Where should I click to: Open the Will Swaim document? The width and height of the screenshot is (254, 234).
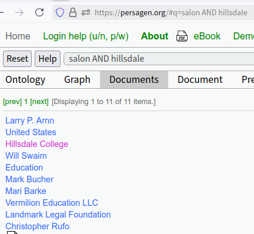point(26,156)
